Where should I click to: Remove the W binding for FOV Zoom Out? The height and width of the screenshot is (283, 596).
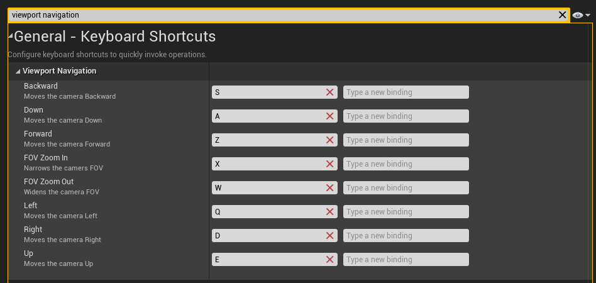click(x=329, y=188)
